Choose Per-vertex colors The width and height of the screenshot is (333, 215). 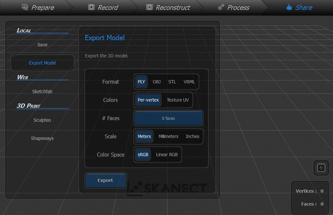(148, 100)
